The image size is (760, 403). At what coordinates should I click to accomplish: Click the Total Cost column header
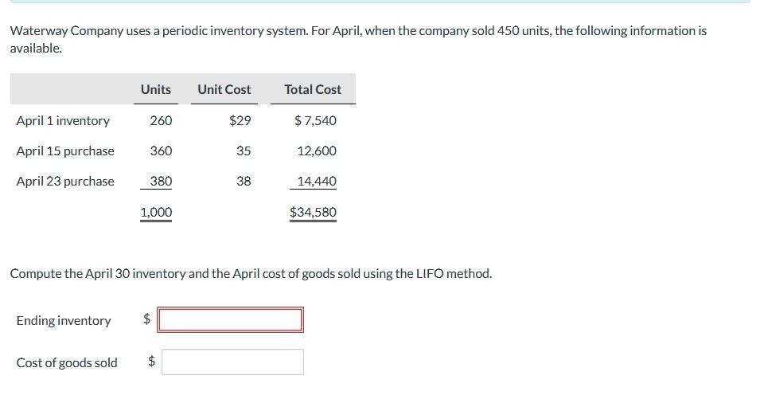(312, 89)
